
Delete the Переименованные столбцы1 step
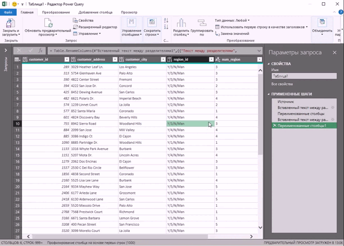[274, 126]
